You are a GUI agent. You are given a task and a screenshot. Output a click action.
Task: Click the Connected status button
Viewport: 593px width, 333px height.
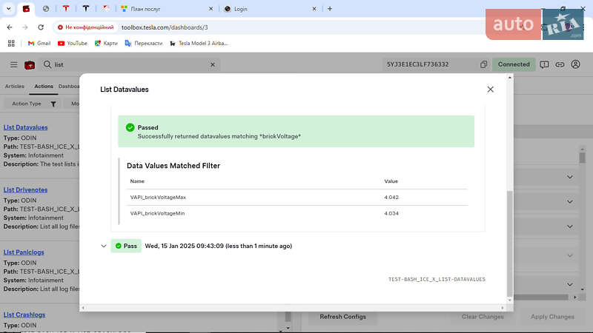(x=514, y=64)
